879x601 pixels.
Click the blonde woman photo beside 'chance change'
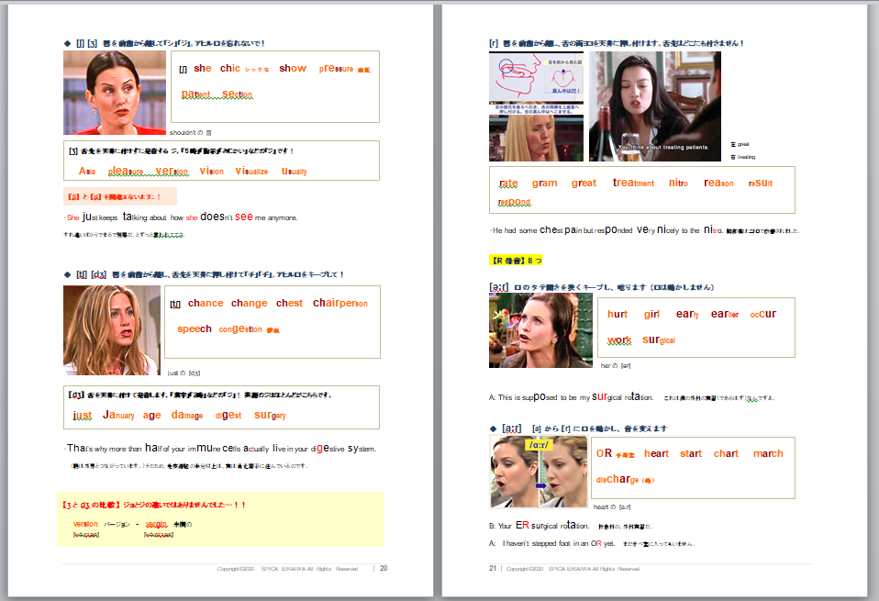pyautogui.click(x=111, y=329)
